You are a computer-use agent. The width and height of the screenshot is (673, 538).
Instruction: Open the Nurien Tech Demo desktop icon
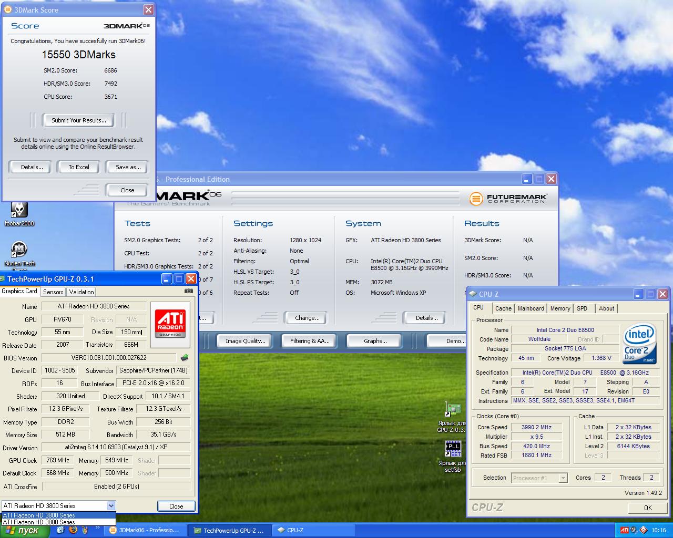click(x=19, y=255)
